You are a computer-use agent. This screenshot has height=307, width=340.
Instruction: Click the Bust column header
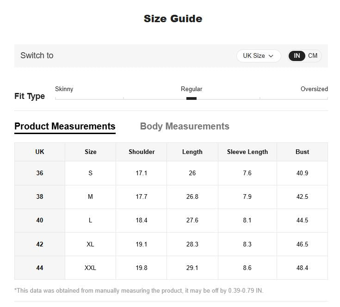(x=302, y=152)
